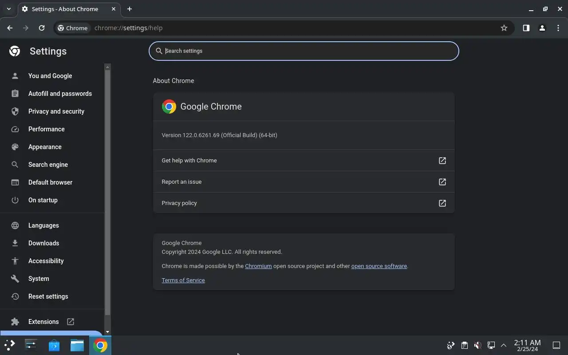Open Chrome's three-dot menu
Screen dimensions: 568x355
pos(558,28)
